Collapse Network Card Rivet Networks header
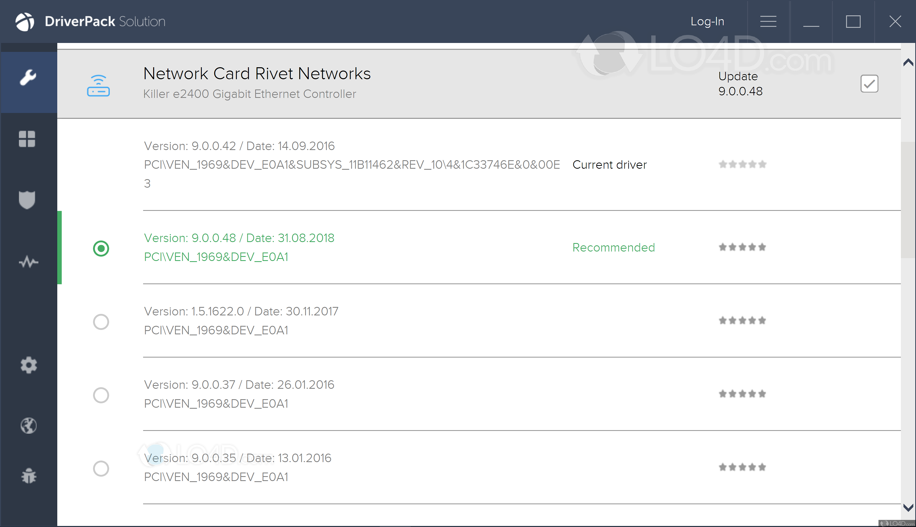Viewport: 916px width, 527px height. [257, 74]
